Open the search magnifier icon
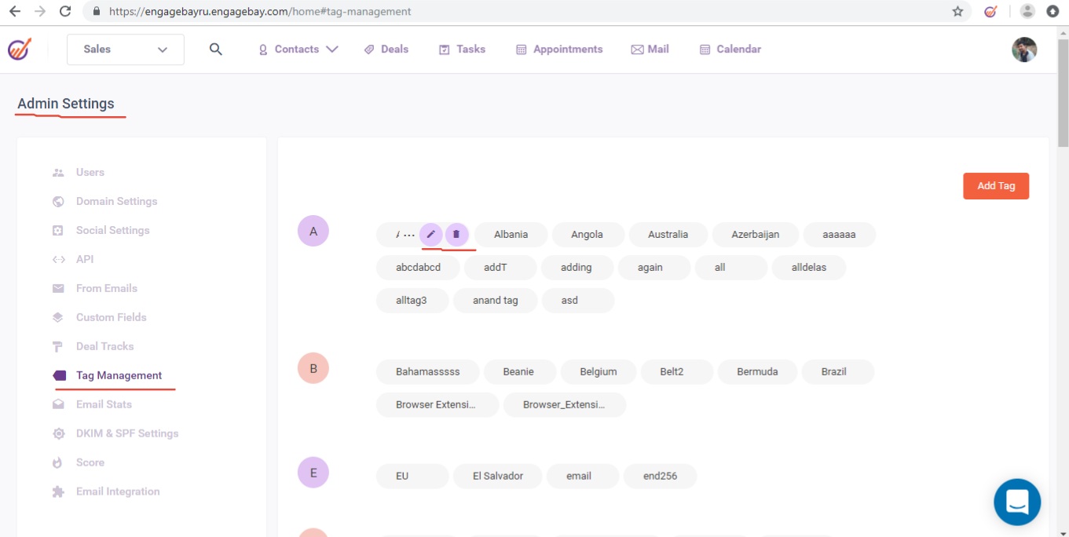The height and width of the screenshot is (537, 1069). tap(216, 49)
